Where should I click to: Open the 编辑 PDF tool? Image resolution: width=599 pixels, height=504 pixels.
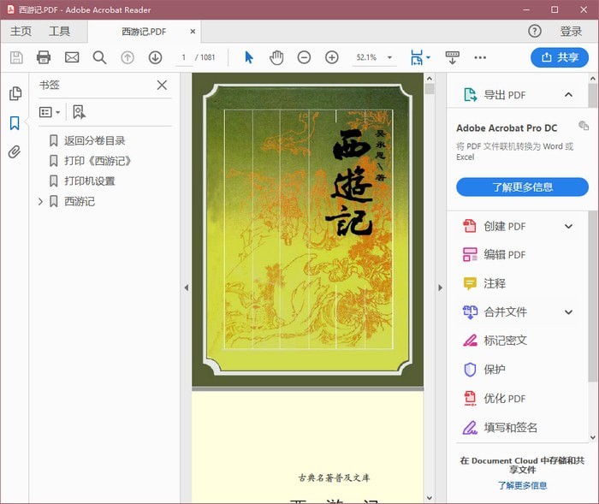[495, 254]
